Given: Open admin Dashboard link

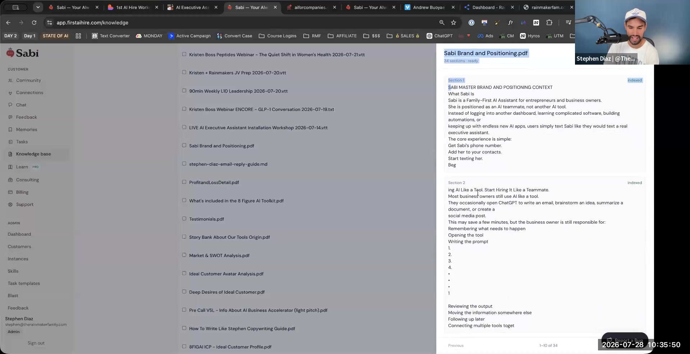Looking at the screenshot, I should click(19, 234).
